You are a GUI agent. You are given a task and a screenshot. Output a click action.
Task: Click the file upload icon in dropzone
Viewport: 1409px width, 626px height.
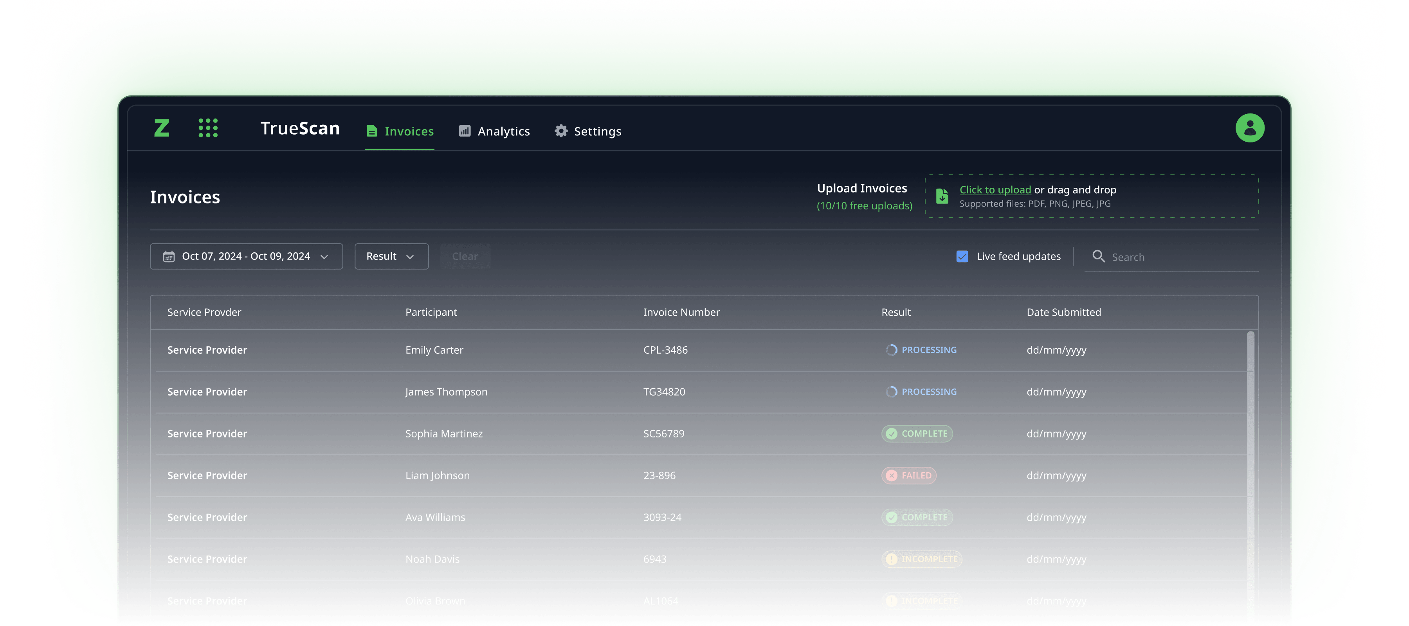[942, 196]
